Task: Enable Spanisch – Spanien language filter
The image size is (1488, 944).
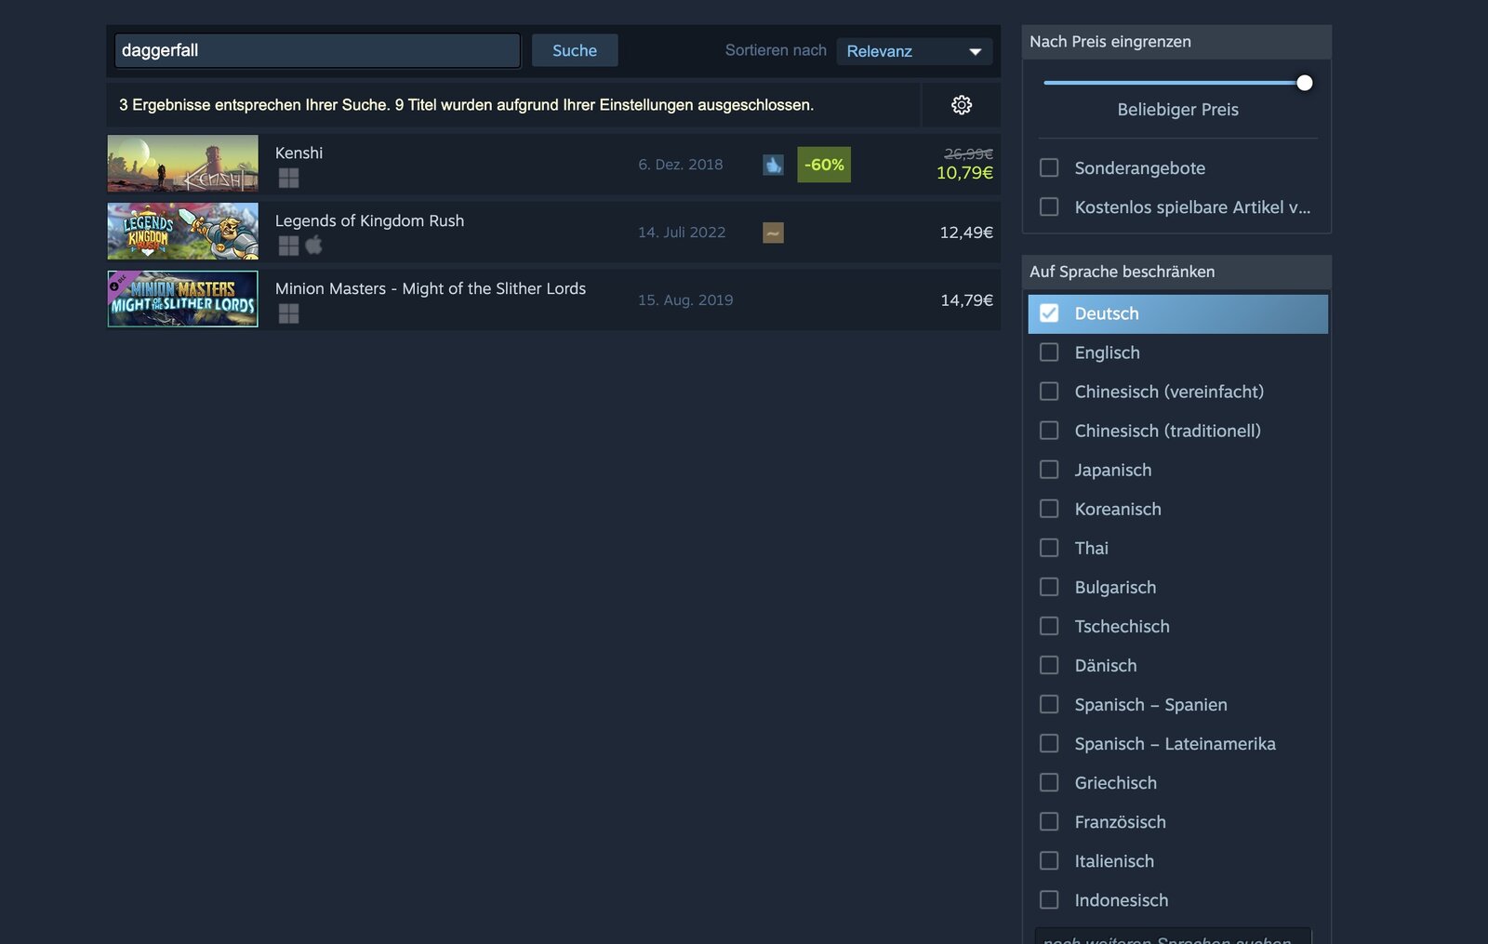Action: 1049,704
